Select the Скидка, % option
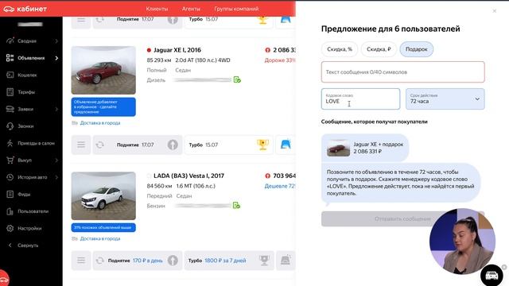 click(x=340, y=49)
